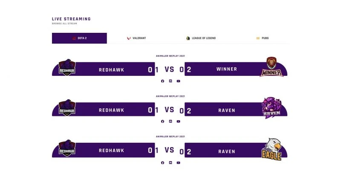Click the Eagle team logo

coord(272,149)
